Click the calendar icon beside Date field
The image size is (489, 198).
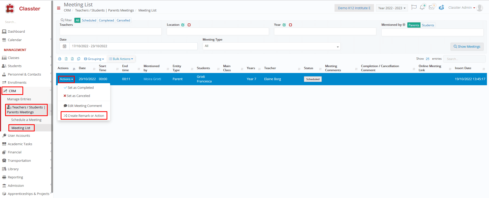tap(65, 46)
